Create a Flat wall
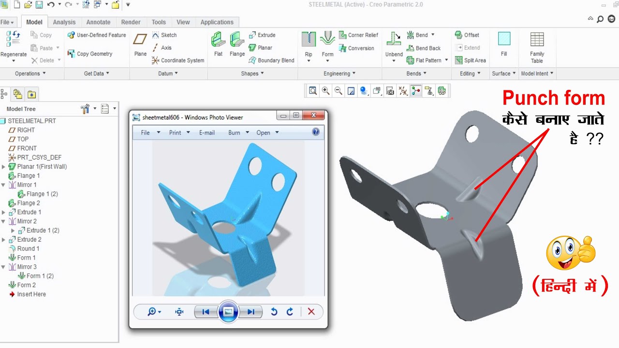This screenshot has width=619, height=348. click(x=219, y=44)
